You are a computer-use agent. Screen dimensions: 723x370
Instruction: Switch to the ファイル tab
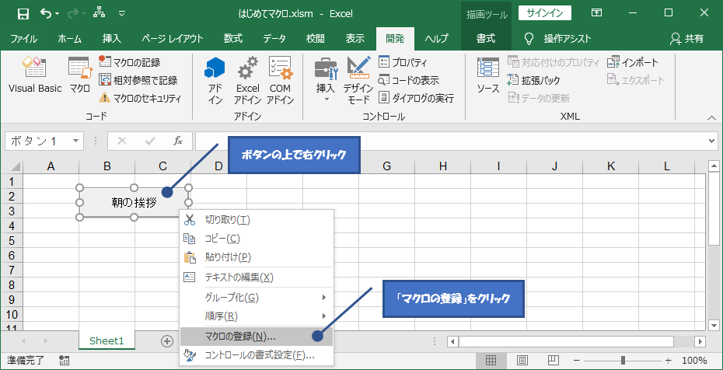[x=23, y=39]
